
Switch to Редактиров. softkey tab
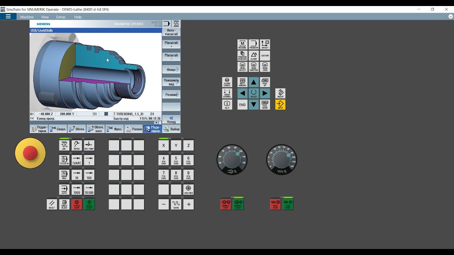tap(39, 129)
